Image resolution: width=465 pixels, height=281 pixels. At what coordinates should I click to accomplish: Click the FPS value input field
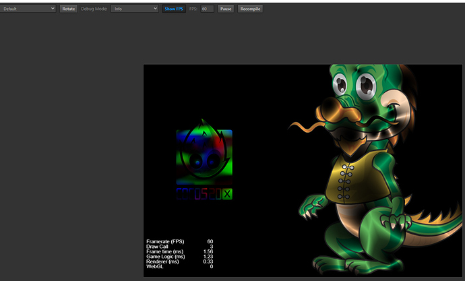[208, 9]
